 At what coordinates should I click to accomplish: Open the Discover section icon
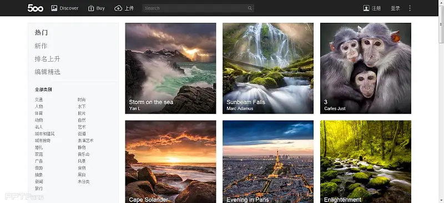coord(54,8)
